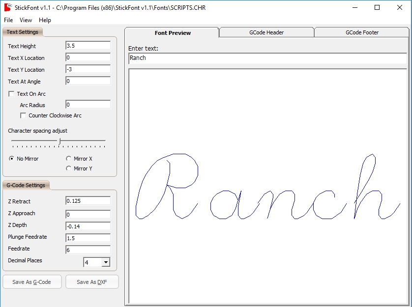412x307 pixels.
Task: Click the Decimal Places label
Action: point(25,260)
